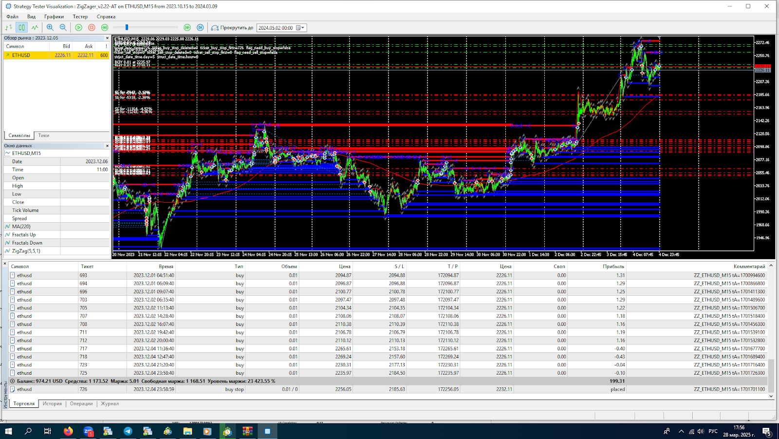Stop the strategy test with the red button

92,28
